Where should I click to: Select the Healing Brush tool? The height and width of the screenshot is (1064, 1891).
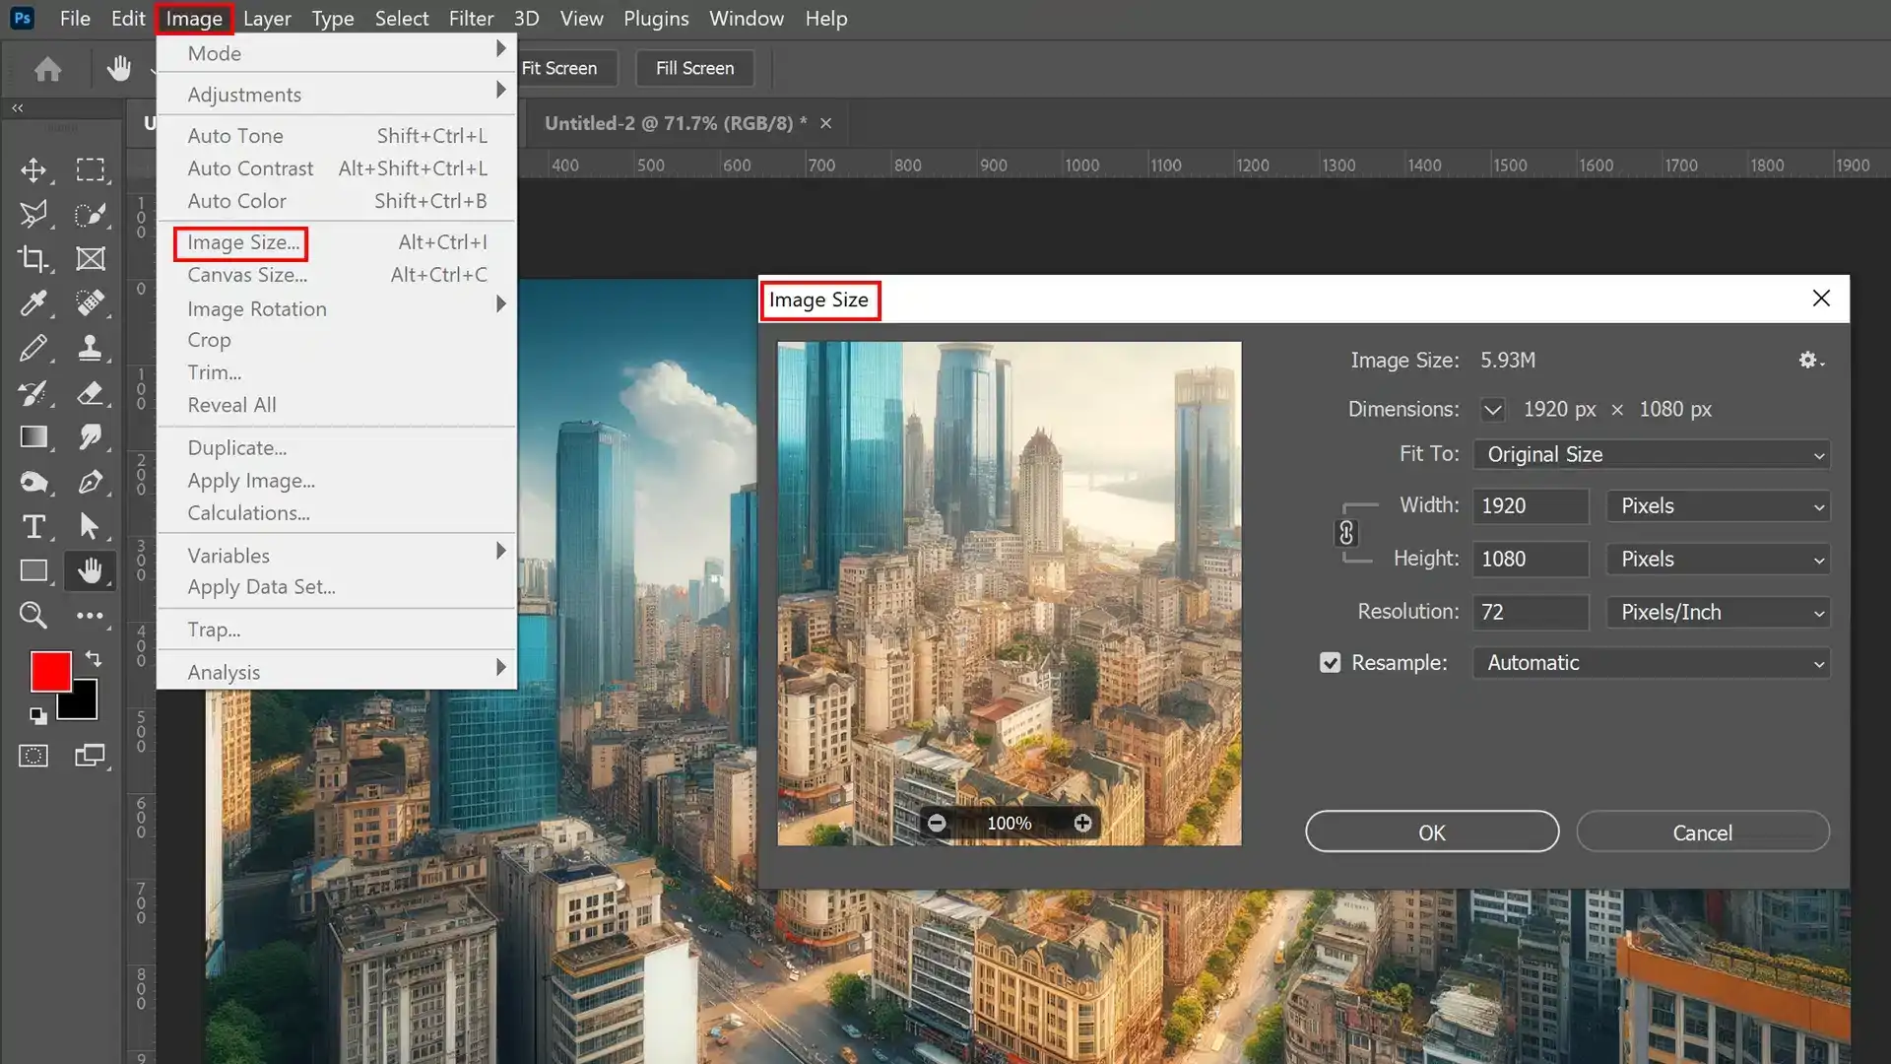click(x=91, y=303)
